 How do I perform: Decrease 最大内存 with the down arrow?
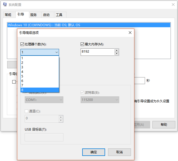(117, 54)
